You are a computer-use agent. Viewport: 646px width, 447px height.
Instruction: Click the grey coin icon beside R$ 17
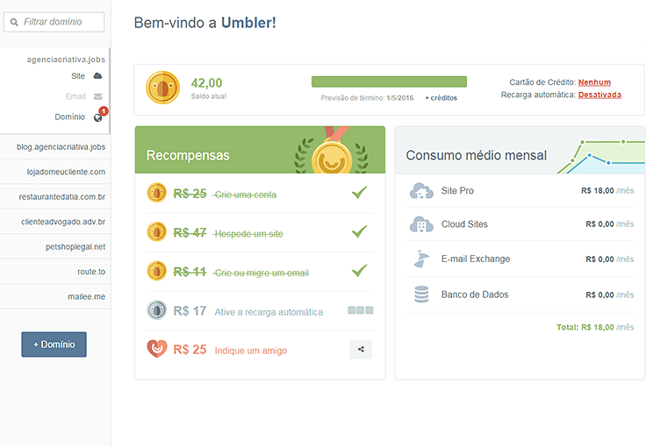[156, 310]
